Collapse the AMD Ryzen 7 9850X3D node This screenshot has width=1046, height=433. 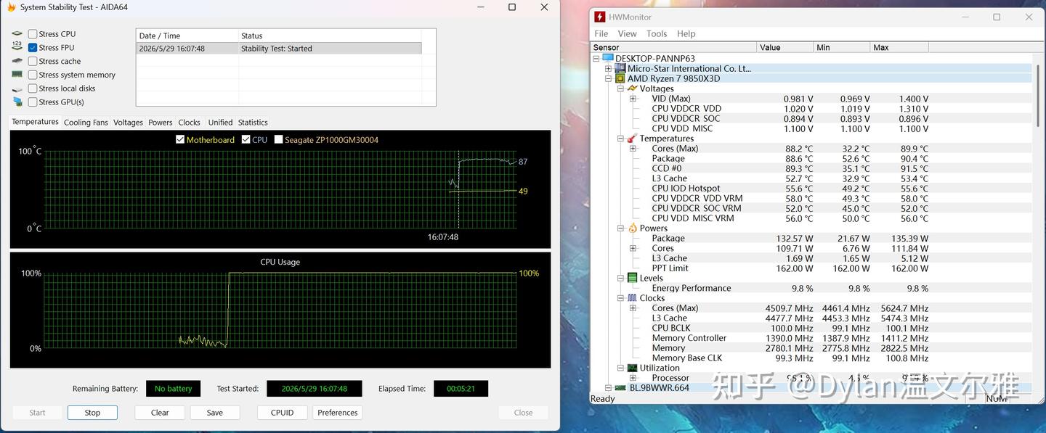point(609,78)
